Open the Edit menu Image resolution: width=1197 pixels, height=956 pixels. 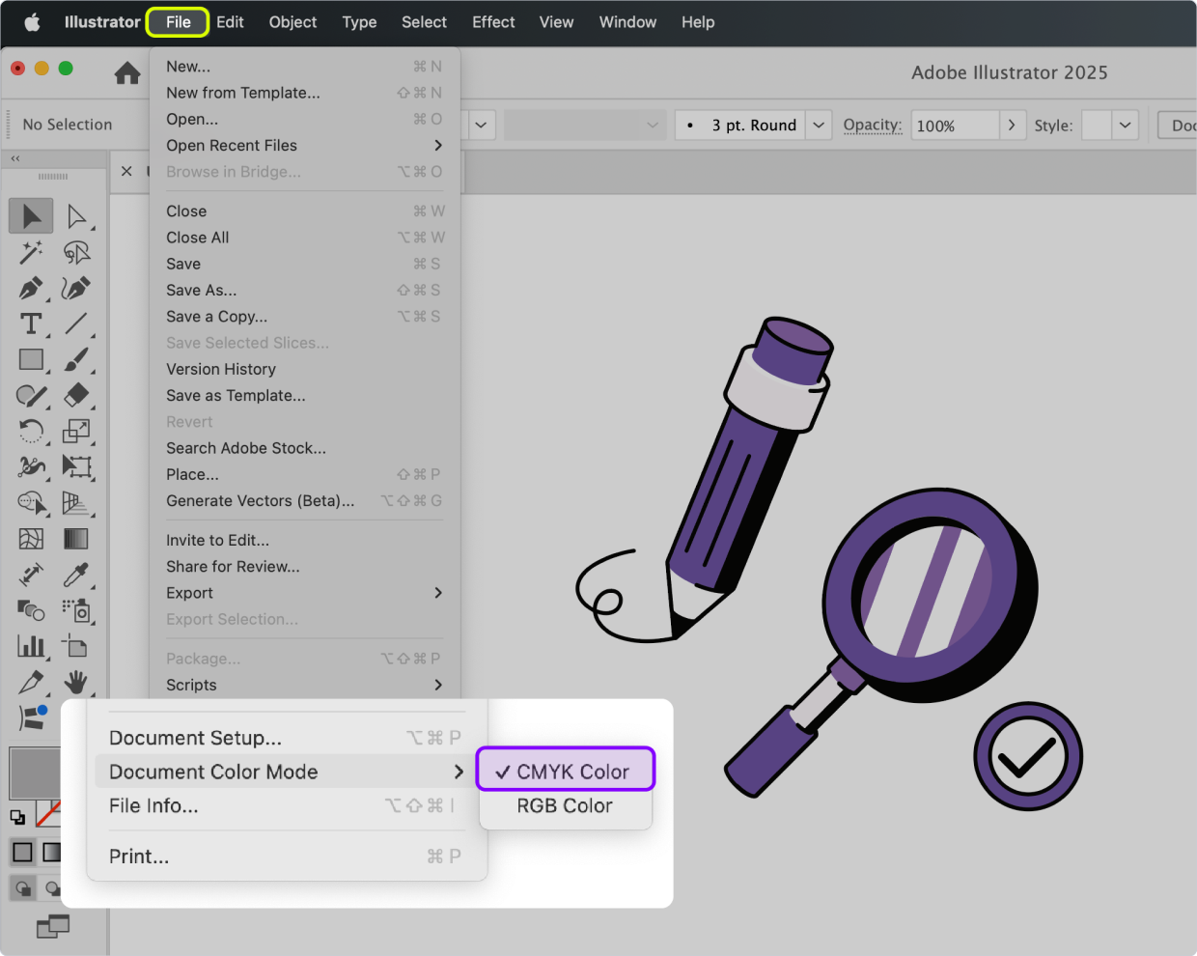pos(230,22)
